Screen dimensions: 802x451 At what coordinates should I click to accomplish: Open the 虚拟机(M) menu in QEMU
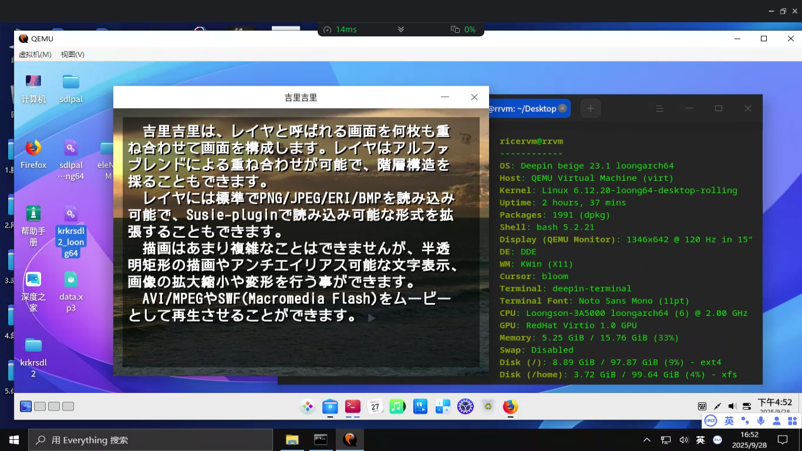[35, 54]
